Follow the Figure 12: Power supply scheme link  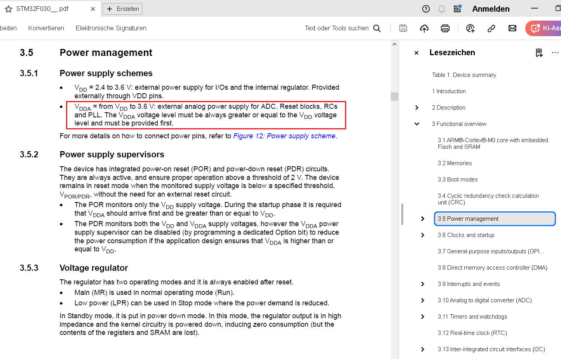click(284, 136)
